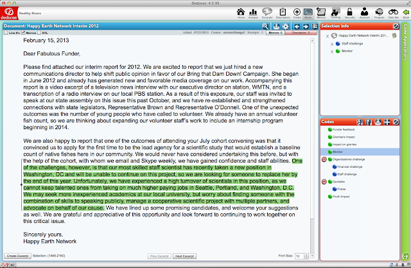Open the document list icon

(x=315, y=26)
